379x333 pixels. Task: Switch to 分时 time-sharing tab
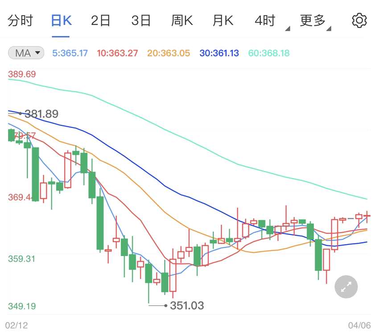click(21, 20)
